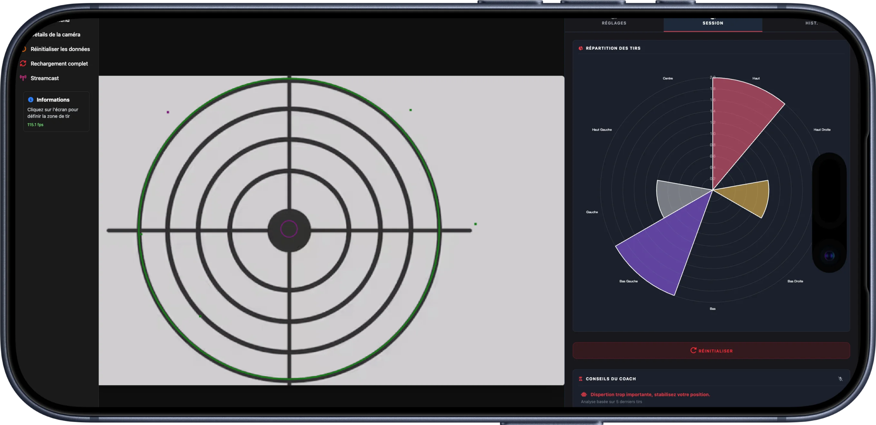Choose Réinitialiser les données in sidebar
The height and width of the screenshot is (425, 876).
pyautogui.click(x=60, y=49)
